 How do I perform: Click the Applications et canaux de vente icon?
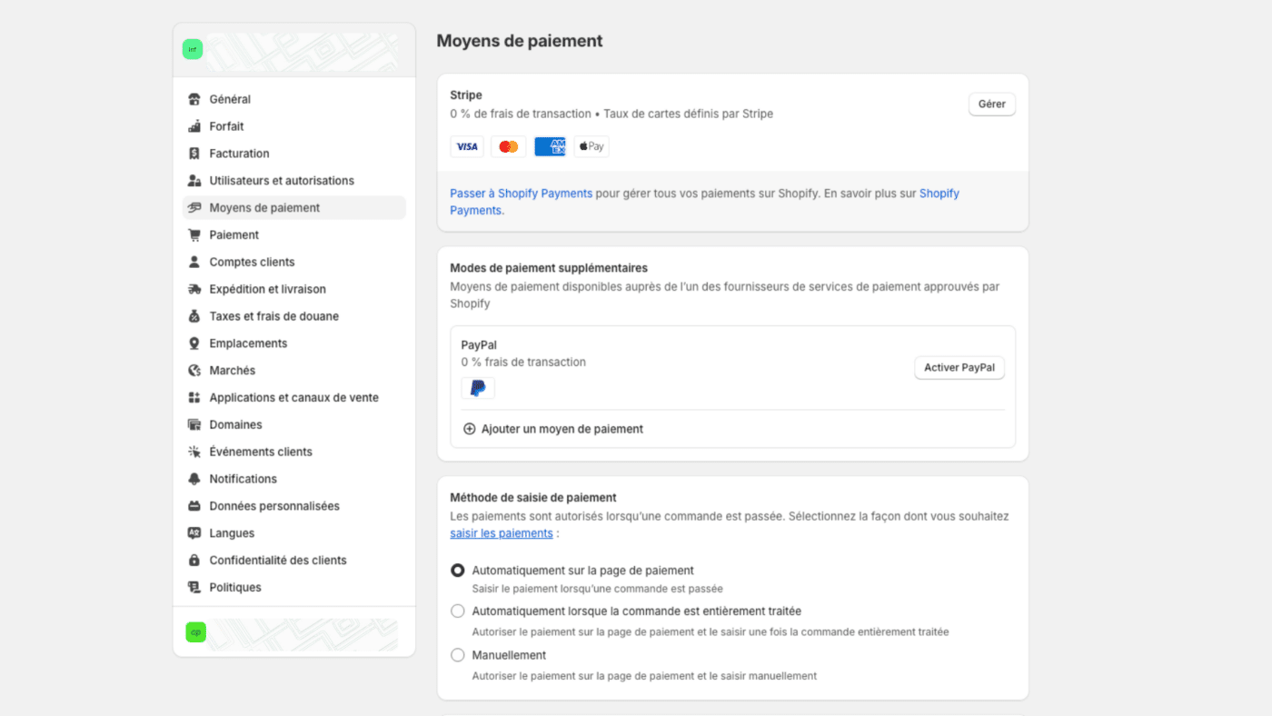(194, 397)
